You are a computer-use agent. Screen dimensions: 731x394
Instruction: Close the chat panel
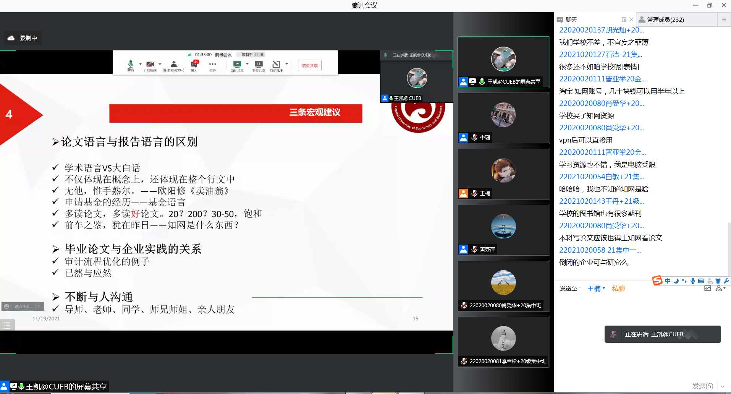(631, 19)
